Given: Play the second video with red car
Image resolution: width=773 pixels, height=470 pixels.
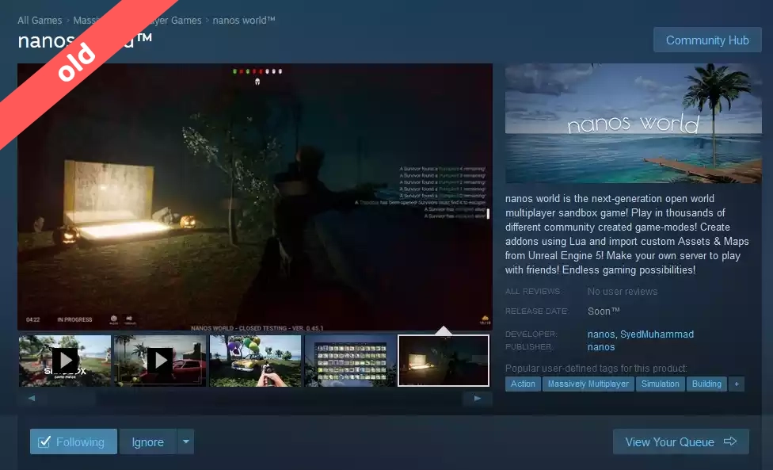Looking at the screenshot, I should (160, 361).
